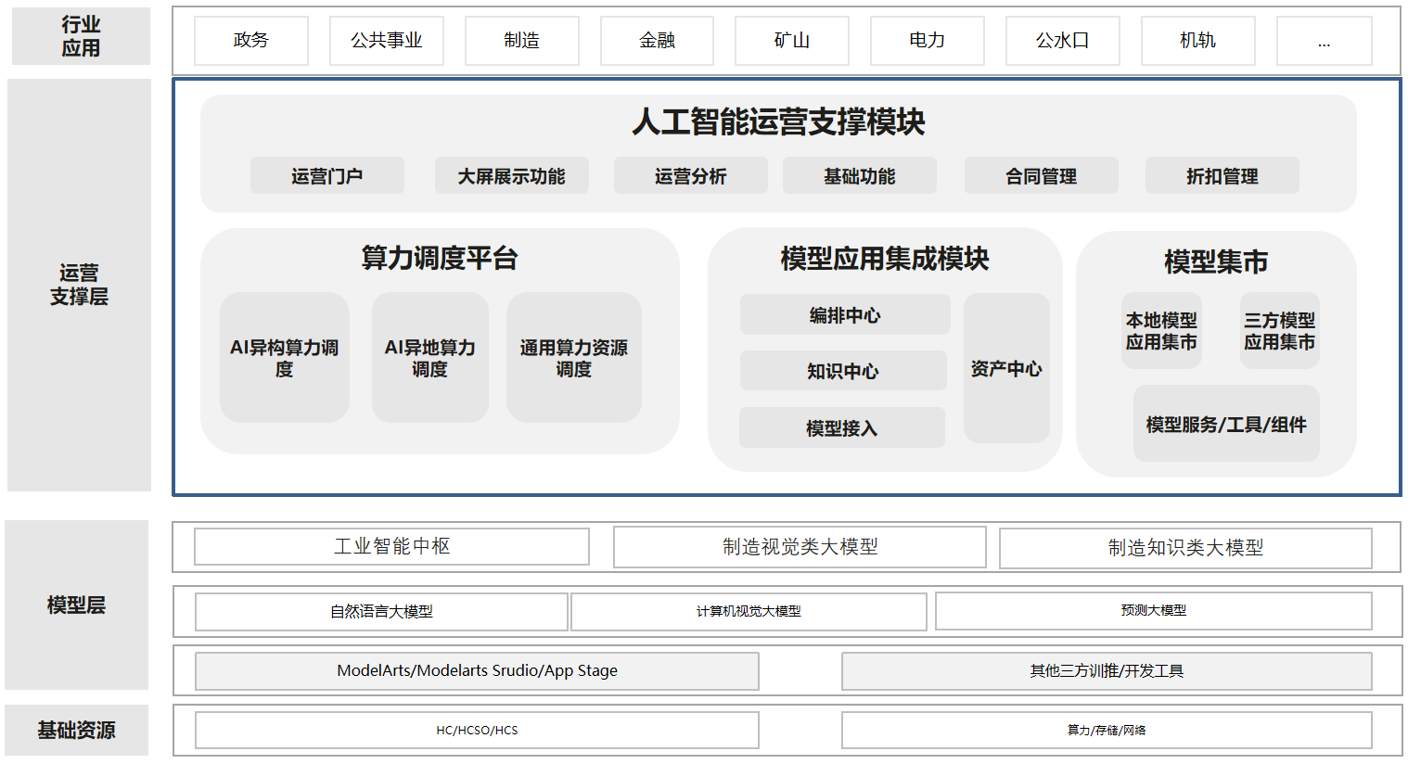The height and width of the screenshot is (764, 1408).
Task: Click the 模型接入 block
Action: (841, 428)
